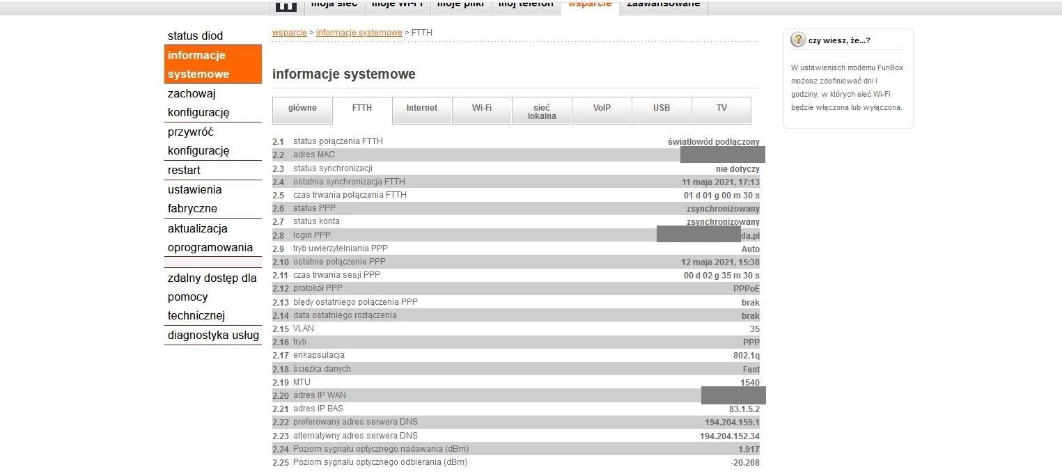The width and height of the screenshot is (1062, 474).
Task: Open diagnostyka usług in the sidebar
Action: (x=212, y=335)
